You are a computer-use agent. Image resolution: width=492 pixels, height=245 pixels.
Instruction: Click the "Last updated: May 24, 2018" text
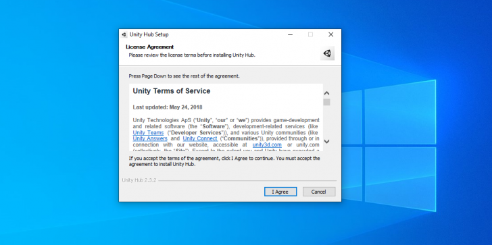click(x=168, y=107)
